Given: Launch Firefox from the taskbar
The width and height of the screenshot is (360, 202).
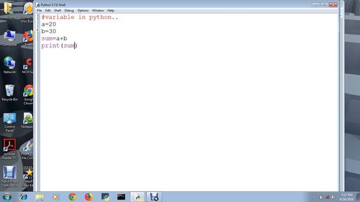Looking at the screenshot, I should coord(89,197).
